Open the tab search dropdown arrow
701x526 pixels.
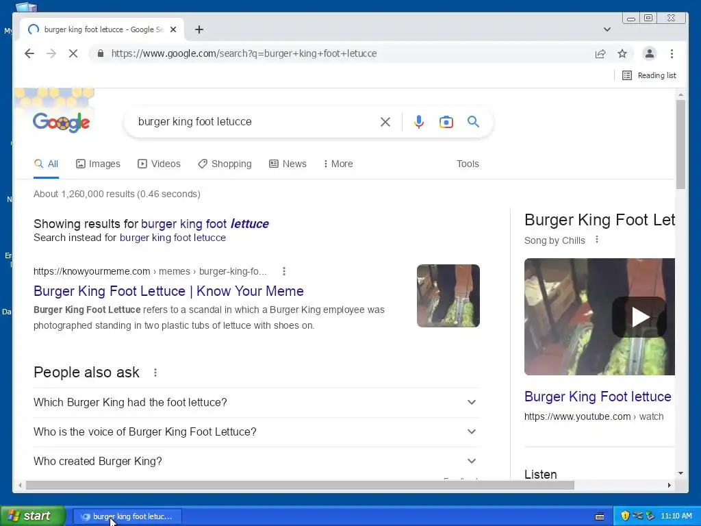pyautogui.click(x=607, y=29)
